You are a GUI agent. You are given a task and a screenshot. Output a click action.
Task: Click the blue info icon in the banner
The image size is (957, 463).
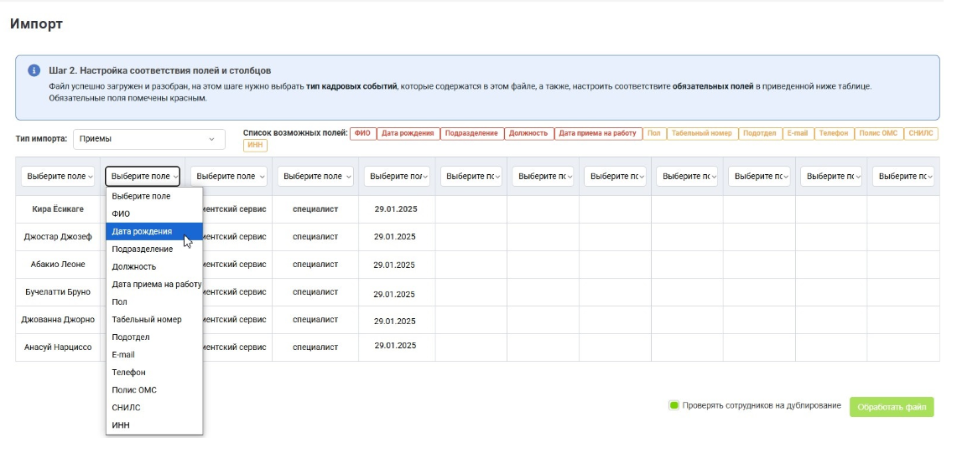[x=34, y=70]
